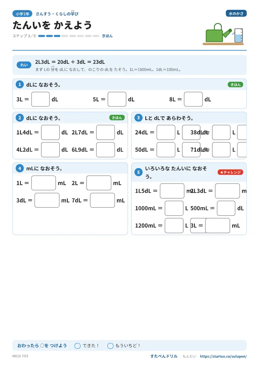Select the できた！ circle
Viewport: 259px width, 367px height.
coord(78,346)
